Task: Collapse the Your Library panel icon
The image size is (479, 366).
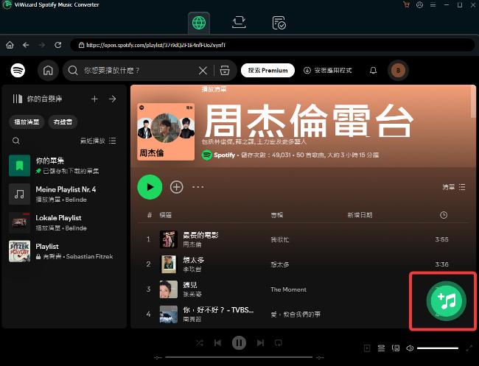Action: [x=18, y=99]
